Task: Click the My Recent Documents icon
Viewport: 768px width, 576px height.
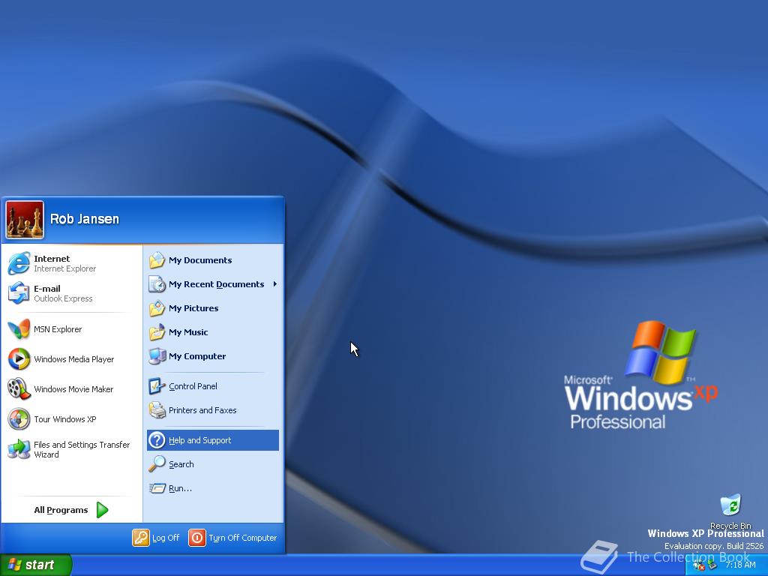Action: coord(157,284)
